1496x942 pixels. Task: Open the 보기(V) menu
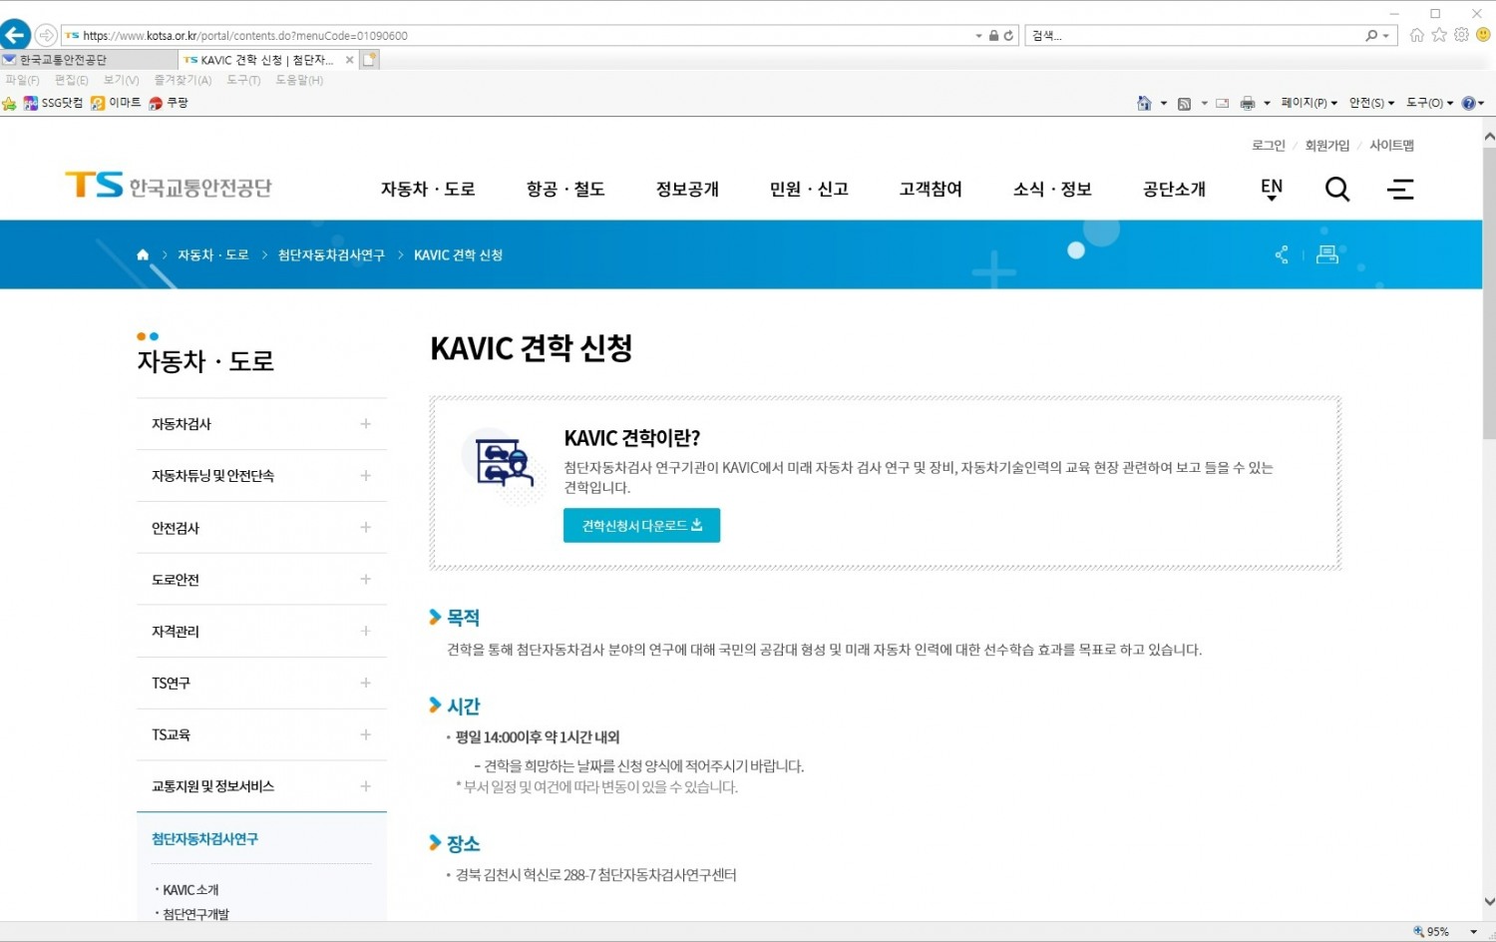[119, 80]
